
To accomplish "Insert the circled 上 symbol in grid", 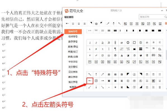I will [x=134, y=74].
